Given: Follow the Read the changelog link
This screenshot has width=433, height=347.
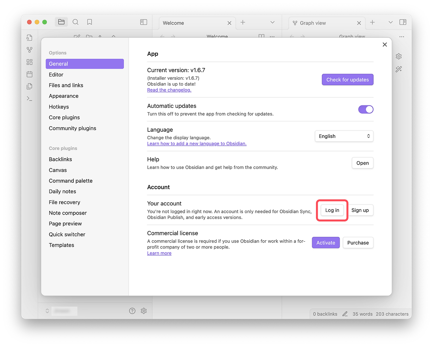Looking at the screenshot, I should pos(169,90).
